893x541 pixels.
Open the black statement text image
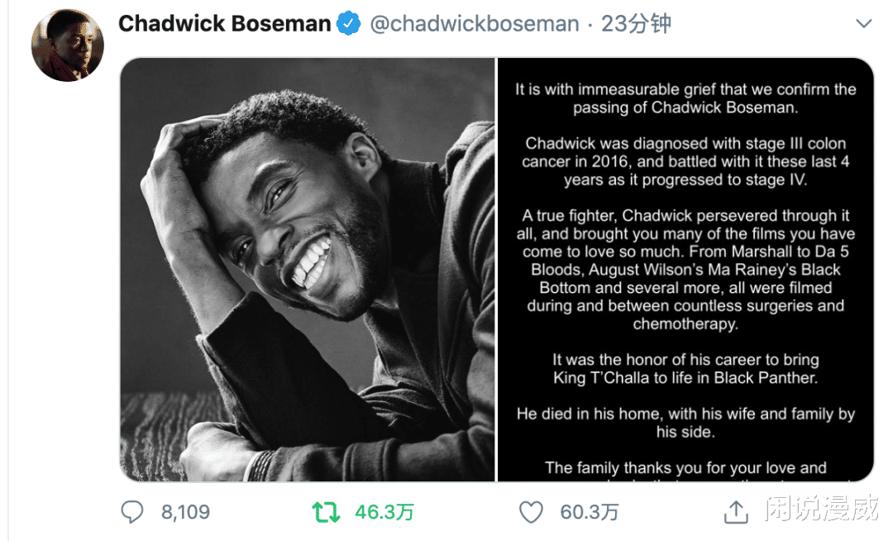pos(685,270)
